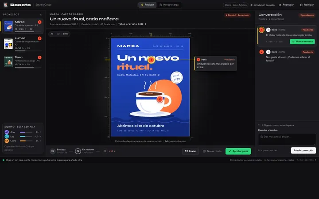
Task: Open the A3 v2 100% zoom selector
Action: [59, 34]
